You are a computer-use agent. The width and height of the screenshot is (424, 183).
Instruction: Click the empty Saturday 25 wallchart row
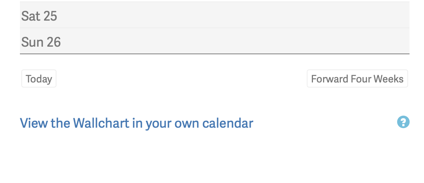[232, 16]
